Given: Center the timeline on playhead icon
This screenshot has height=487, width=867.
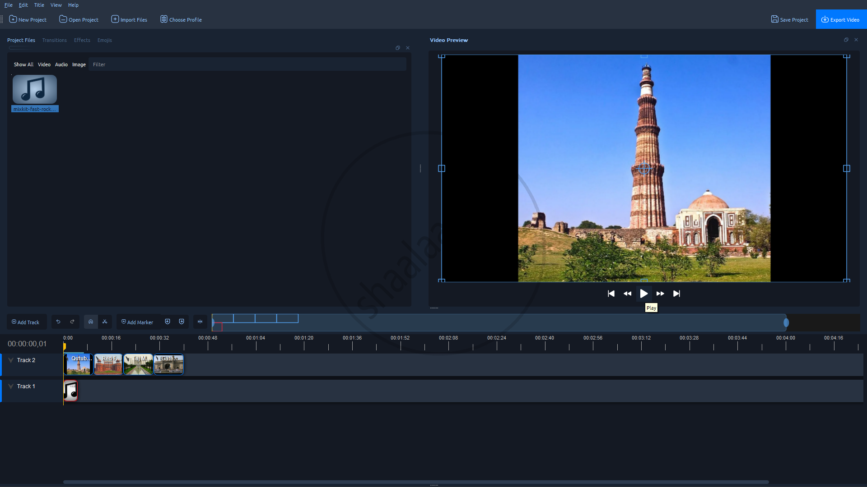Looking at the screenshot, I should (200, 322).
